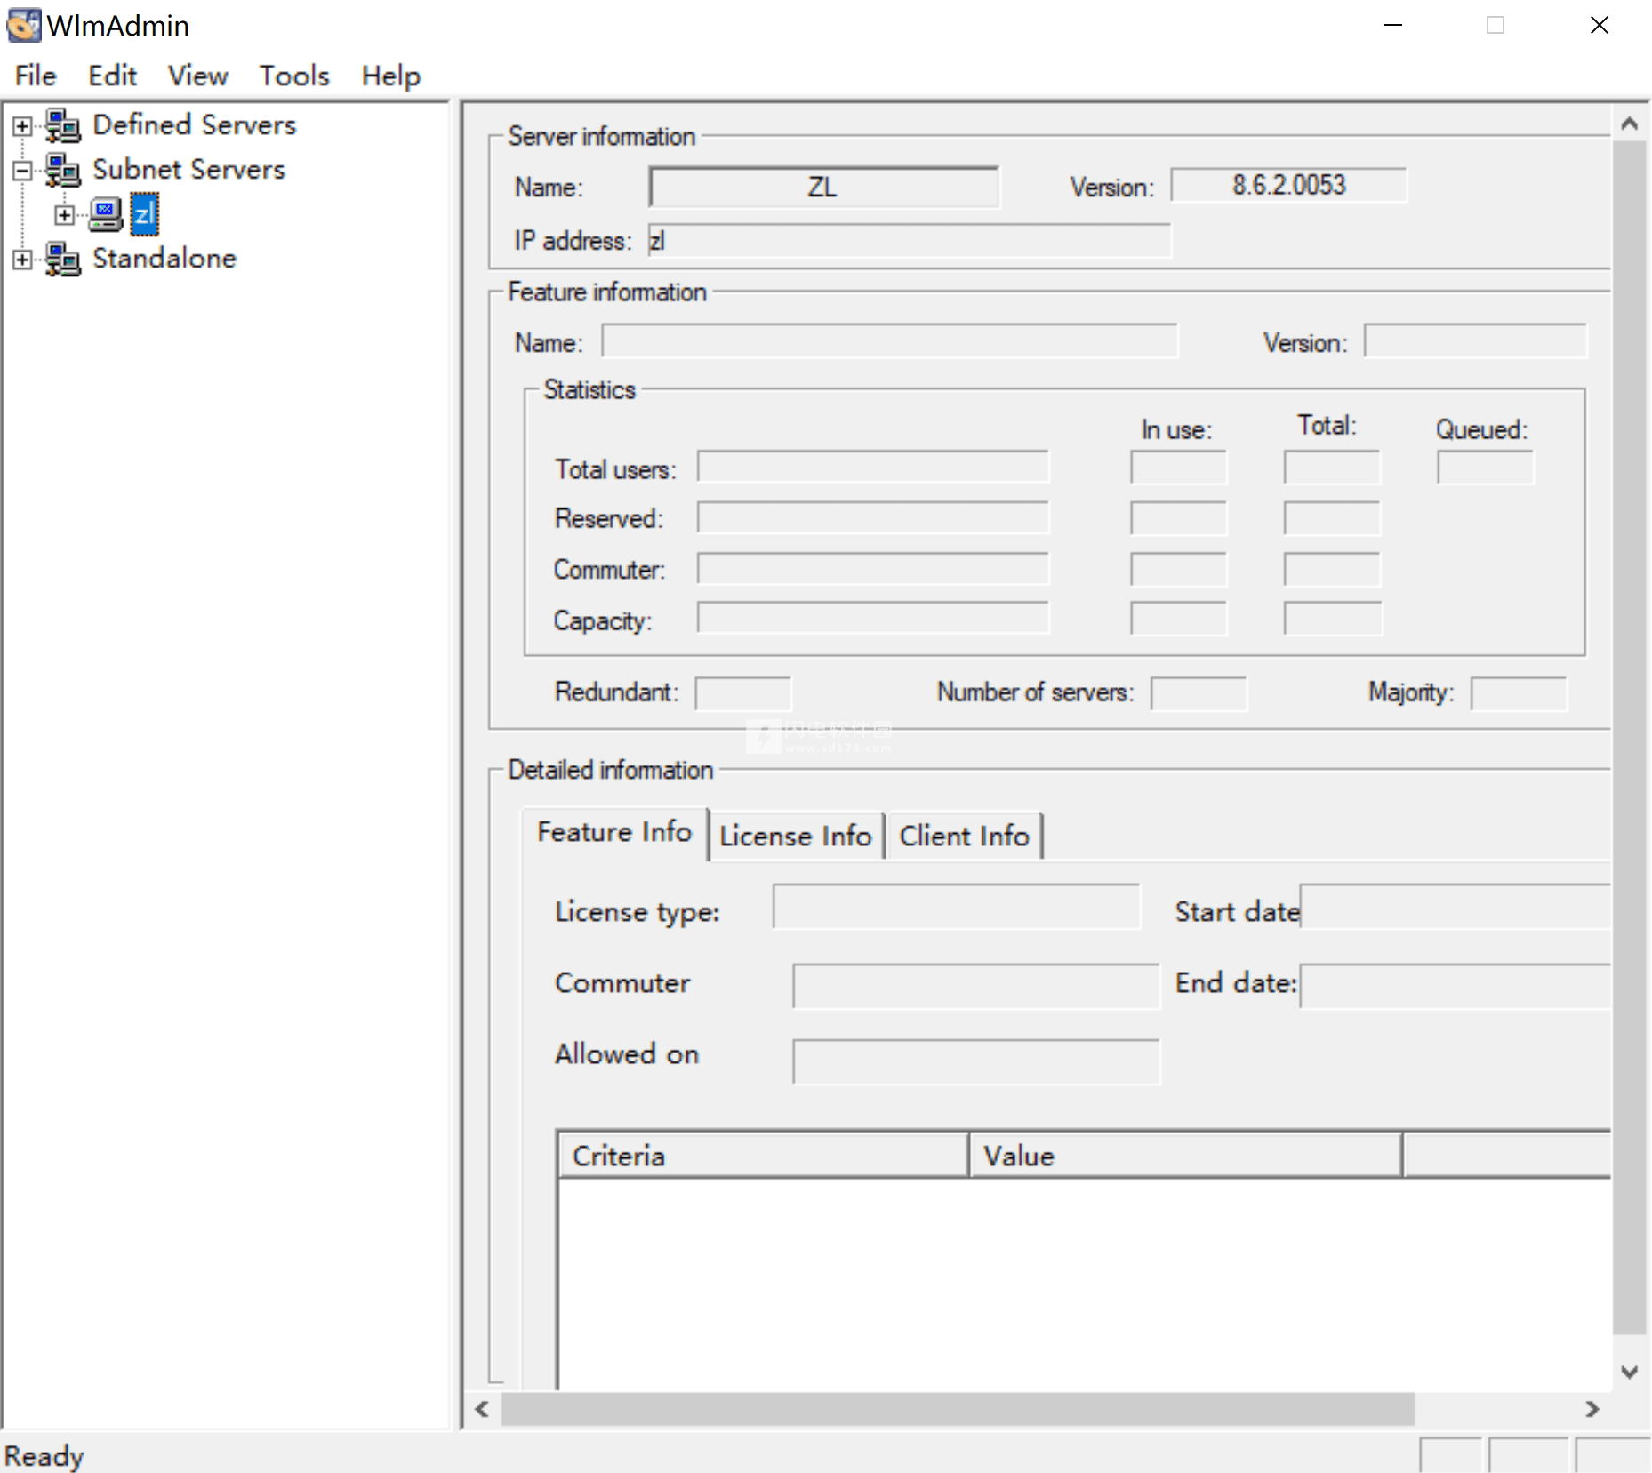
Task: Click the End date field
Action: click(x=1456, y=987)
